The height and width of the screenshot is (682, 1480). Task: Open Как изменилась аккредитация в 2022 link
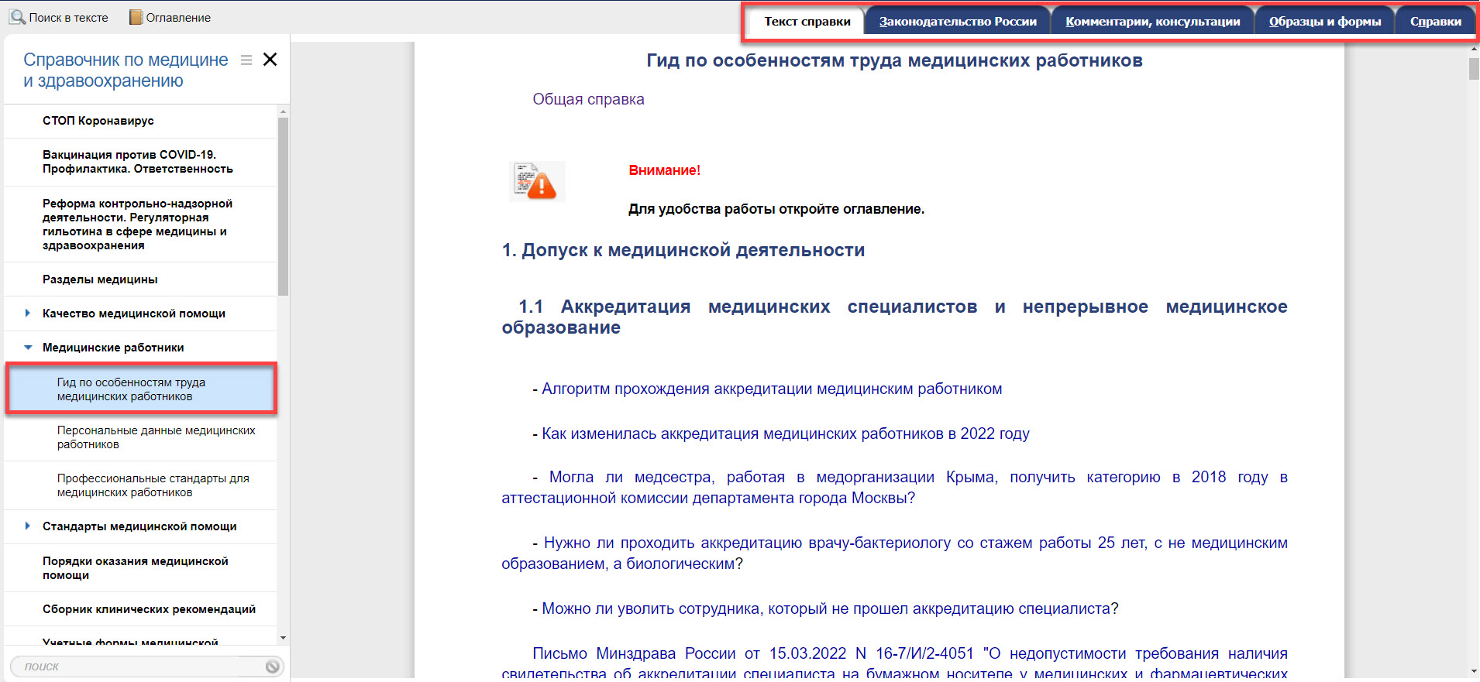[x=786, y=434]
